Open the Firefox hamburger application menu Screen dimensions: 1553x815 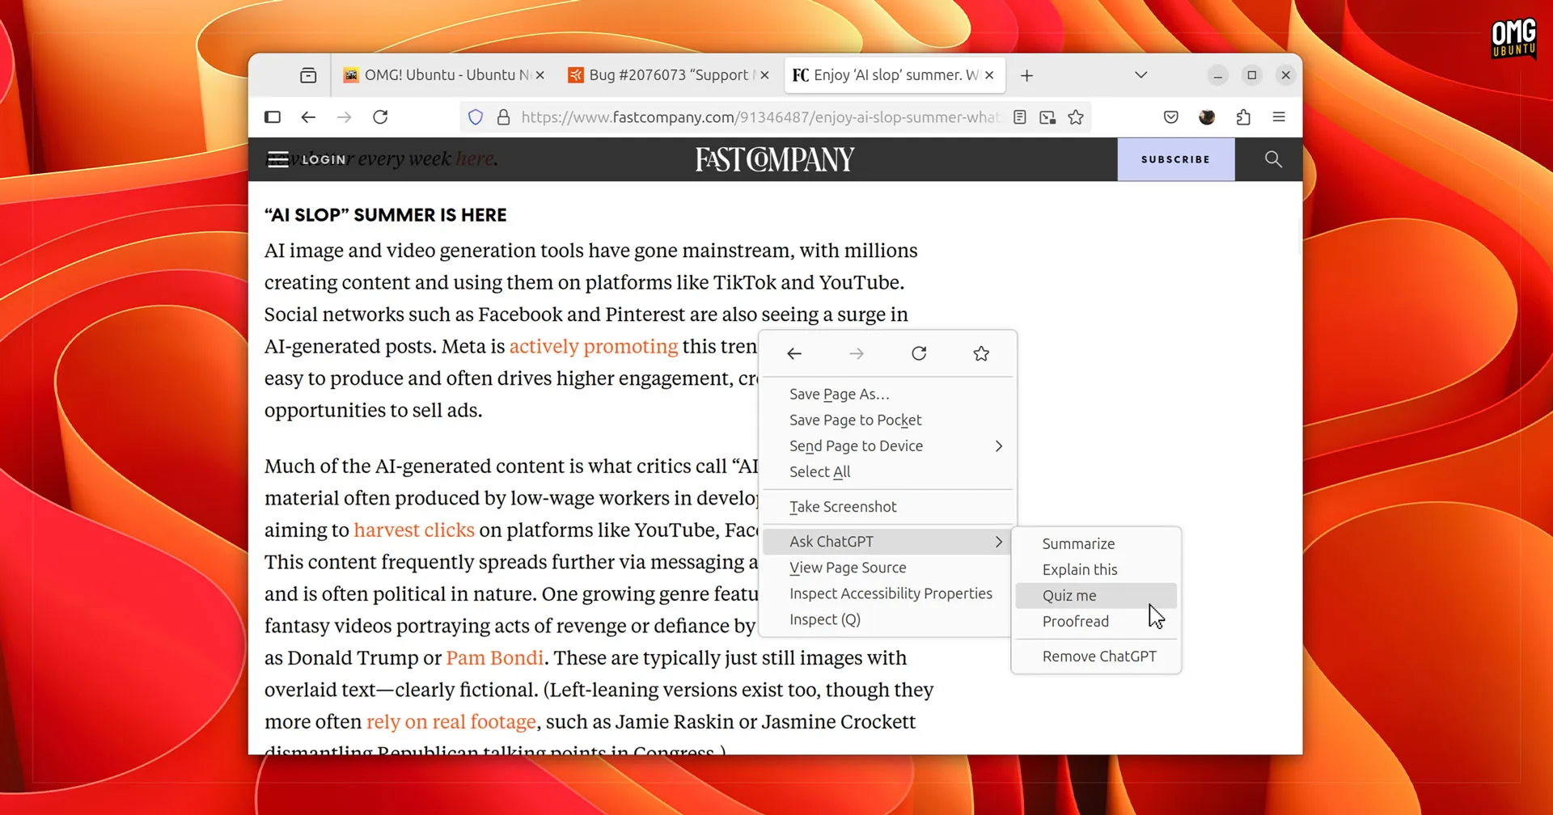pos(1279,117)
